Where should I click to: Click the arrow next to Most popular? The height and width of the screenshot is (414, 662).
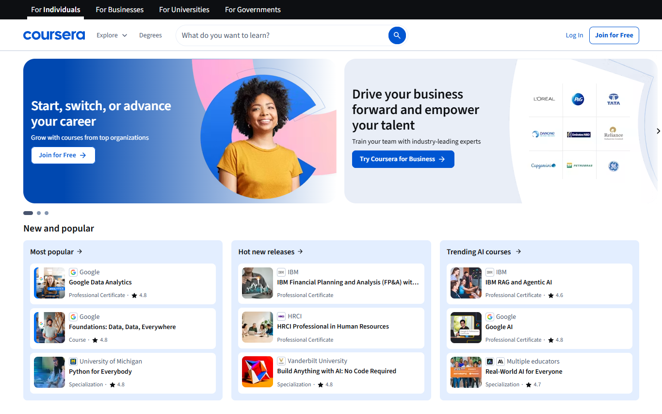point(80,251)
